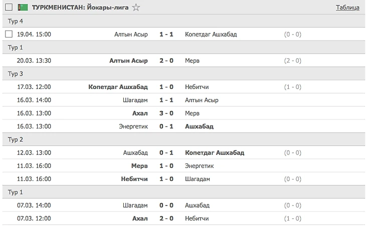
Task: Star the Йокары-лига league as favorite
Action: pyautogui.click(x=136, y=7)
